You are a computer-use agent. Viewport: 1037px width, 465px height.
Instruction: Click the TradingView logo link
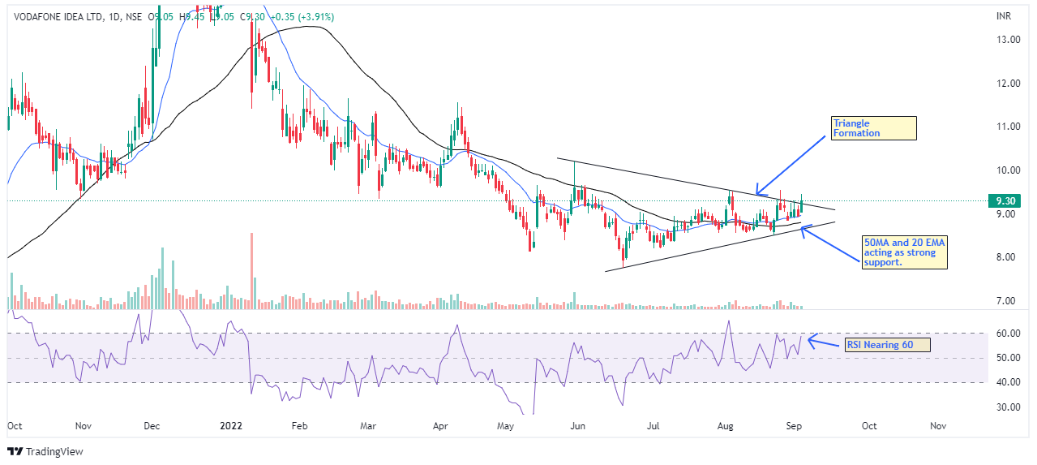point(45,451)
